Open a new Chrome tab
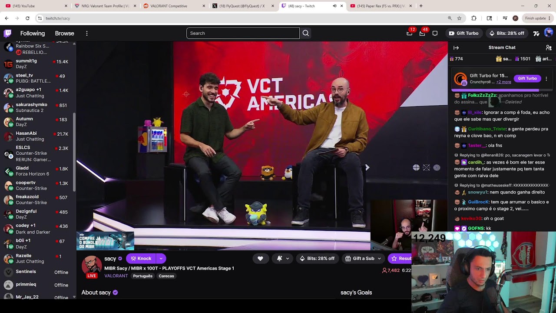The image size is (556, 313). [x=420, y=6]
